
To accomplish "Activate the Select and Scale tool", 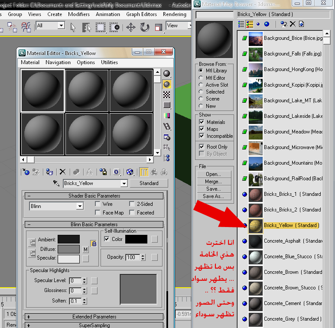I will click(x=158, y=28).
